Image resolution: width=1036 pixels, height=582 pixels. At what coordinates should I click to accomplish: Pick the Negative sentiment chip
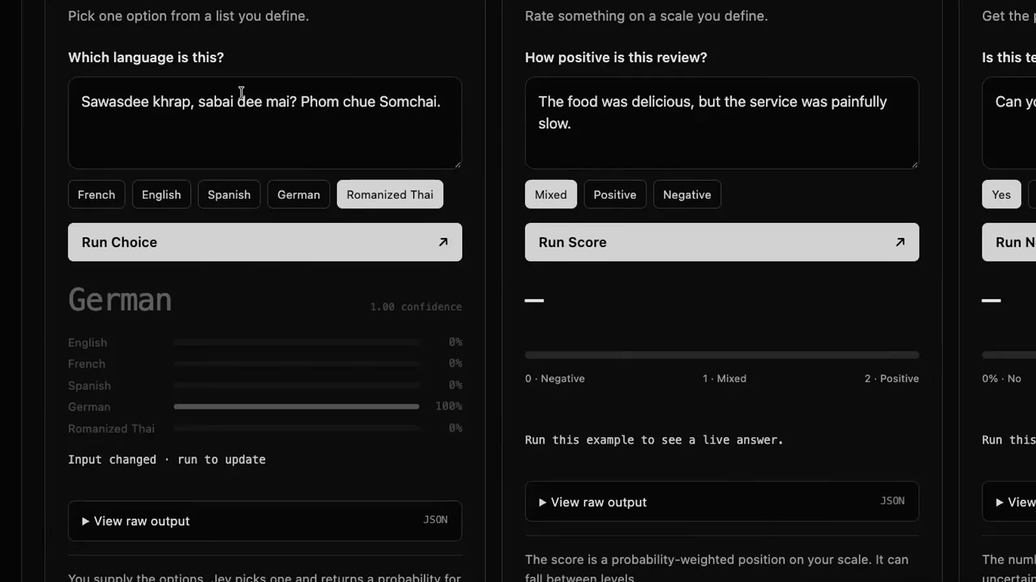point(687,194)
